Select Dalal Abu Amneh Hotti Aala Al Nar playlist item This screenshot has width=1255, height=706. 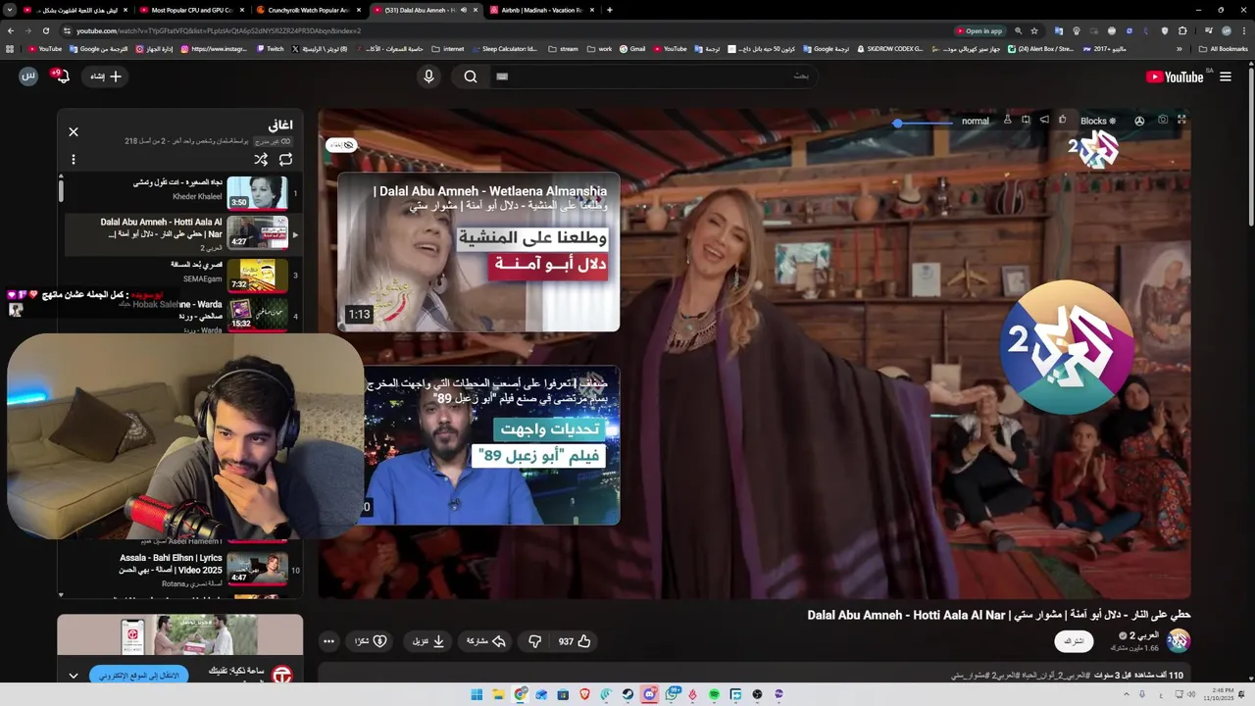pyautogui.click(x=181, y=233)
